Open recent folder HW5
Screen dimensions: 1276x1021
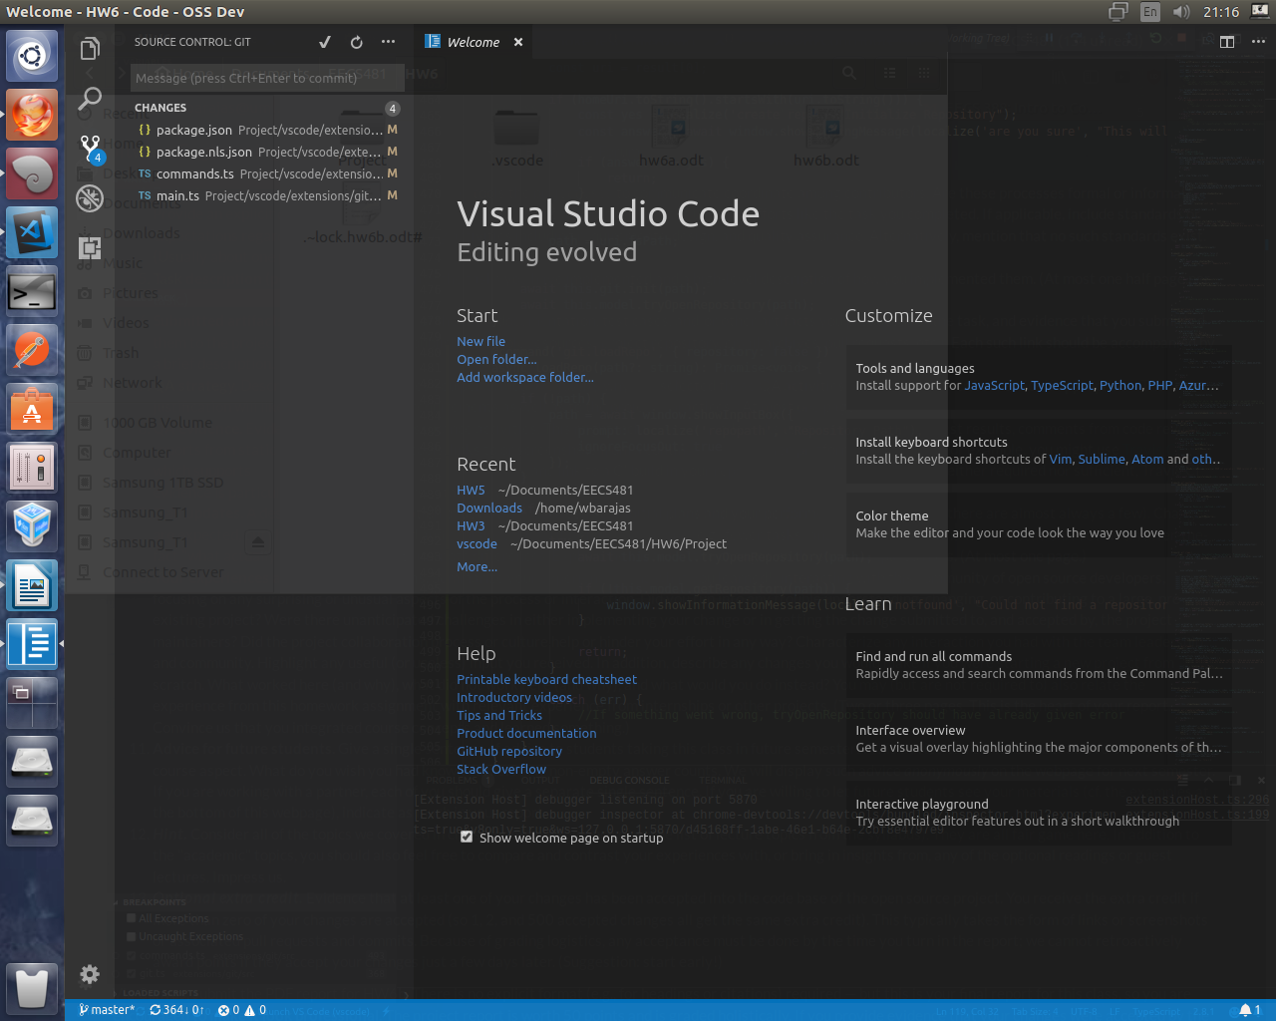point(471,490)
